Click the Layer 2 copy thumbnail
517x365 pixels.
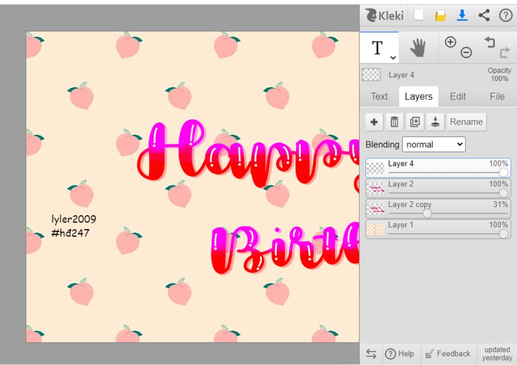click(376, 208)
